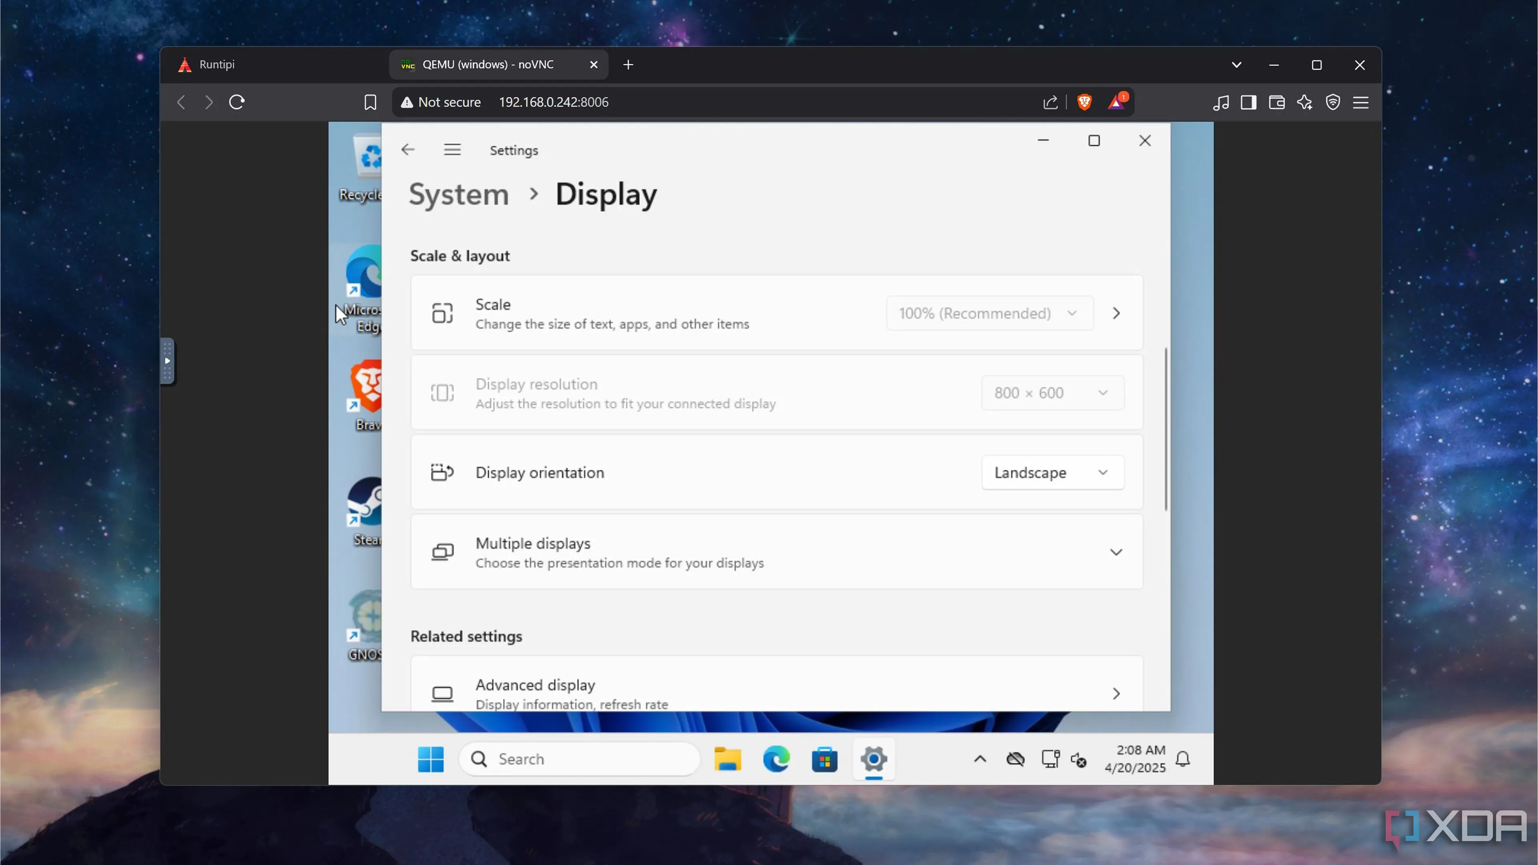Click the Not secure warning label
The width and height of the screenshot is (1538, 865).
(440, 102)
